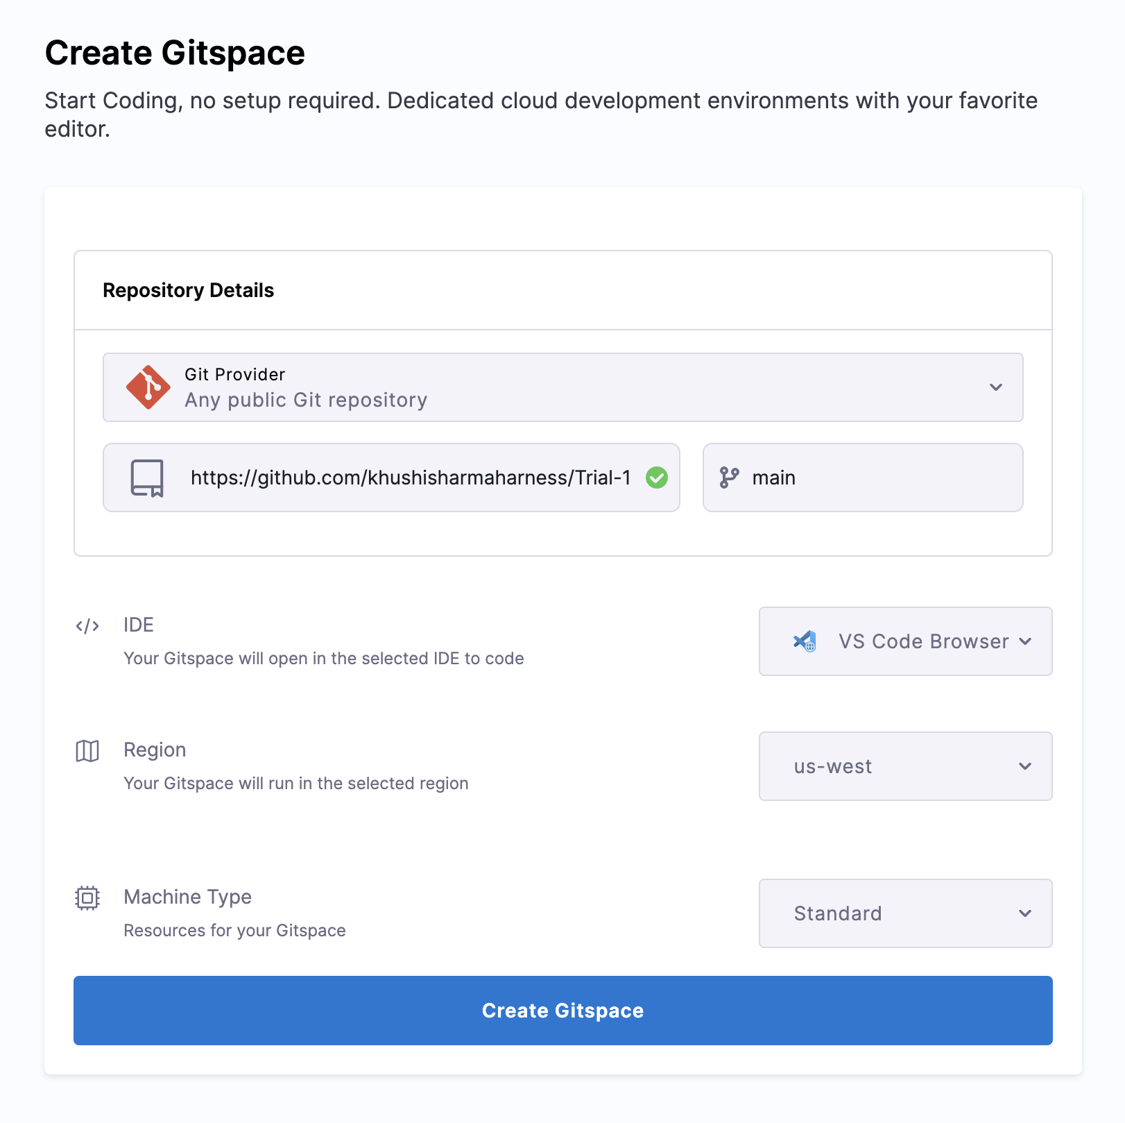Click the Machine Type label
1125x1123 pixels.
[x=187, y=897]
